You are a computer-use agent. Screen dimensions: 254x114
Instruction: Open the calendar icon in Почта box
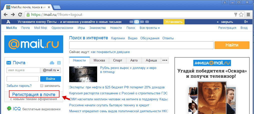(x=59, y=63)
